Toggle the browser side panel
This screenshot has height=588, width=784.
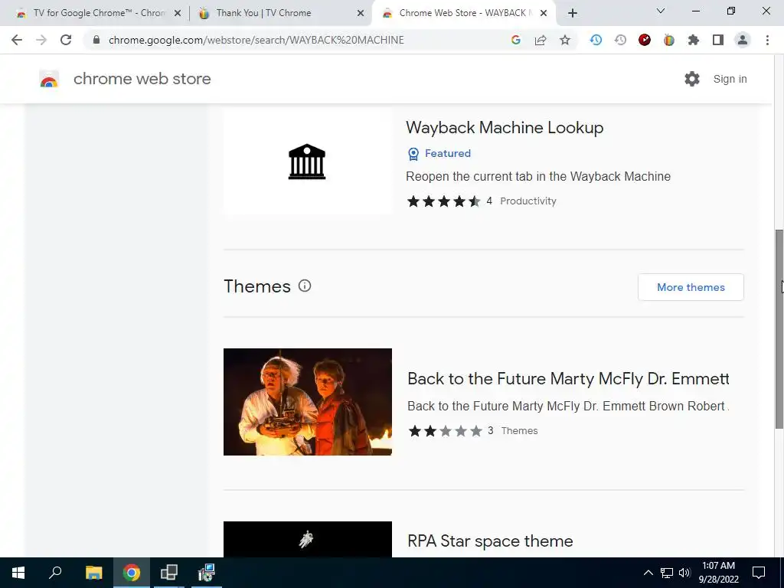click(718, 40)
